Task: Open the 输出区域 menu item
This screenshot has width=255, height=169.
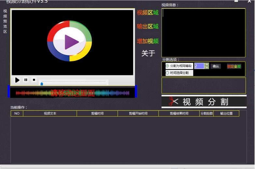Action: (148, 26)
